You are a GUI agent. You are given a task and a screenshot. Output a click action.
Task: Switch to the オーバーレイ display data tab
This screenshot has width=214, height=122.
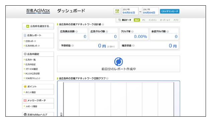pos(165,20)
